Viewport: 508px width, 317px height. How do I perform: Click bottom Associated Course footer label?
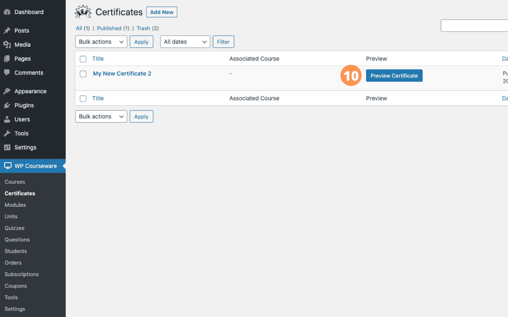[x=254, y=99]
